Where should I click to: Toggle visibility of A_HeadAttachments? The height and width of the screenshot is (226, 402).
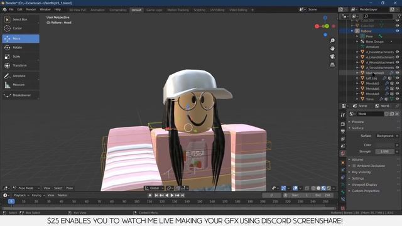click(398, 52)
